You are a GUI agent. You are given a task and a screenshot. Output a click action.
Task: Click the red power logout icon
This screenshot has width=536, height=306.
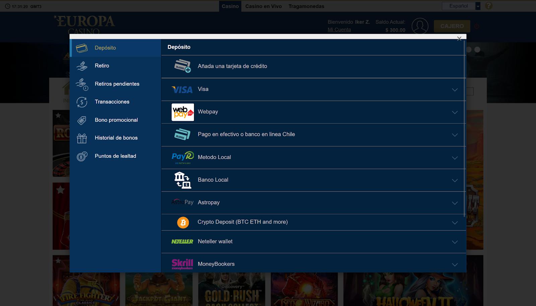tap(477, 26)
